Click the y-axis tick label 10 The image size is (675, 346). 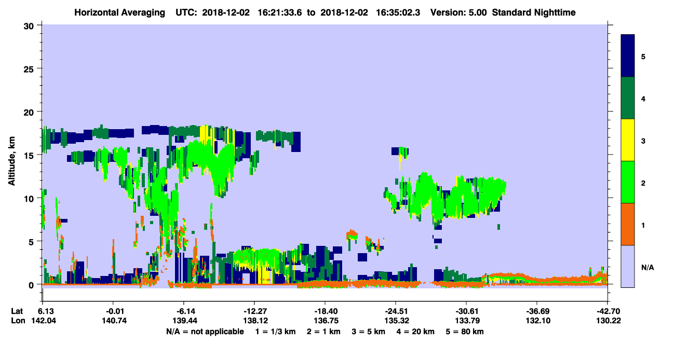pos(30,198)
